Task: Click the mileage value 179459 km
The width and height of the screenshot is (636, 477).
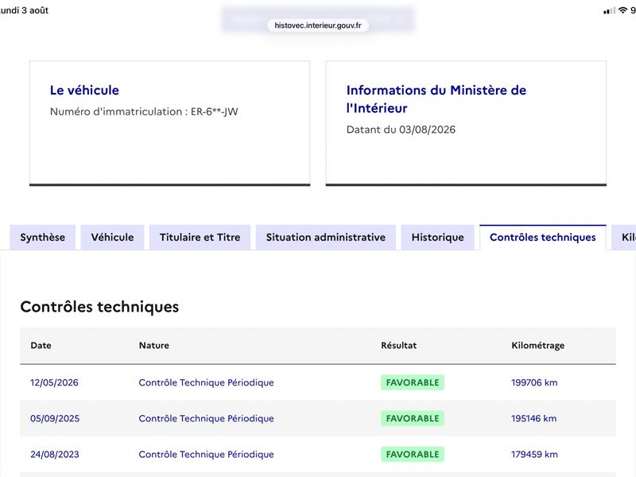Action: tap(534, 454)
